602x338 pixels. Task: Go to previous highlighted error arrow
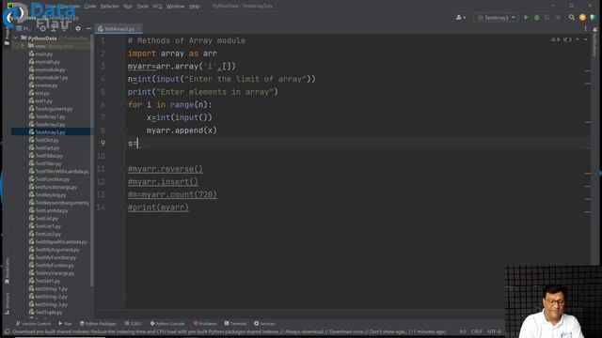click(577, 39)
